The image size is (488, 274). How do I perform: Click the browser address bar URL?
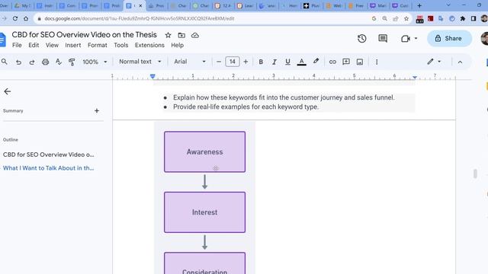(139, 18)
